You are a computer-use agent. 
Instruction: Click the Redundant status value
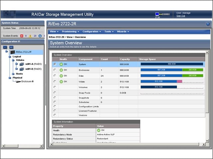pos(103,138)
